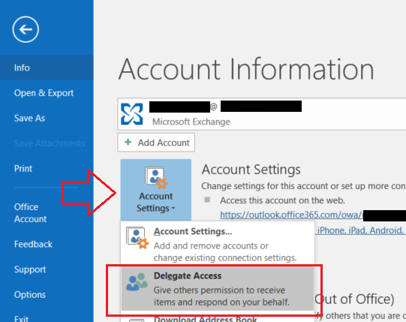Choose Account Settings... from the dropdown menu

(x=218, y=244)
